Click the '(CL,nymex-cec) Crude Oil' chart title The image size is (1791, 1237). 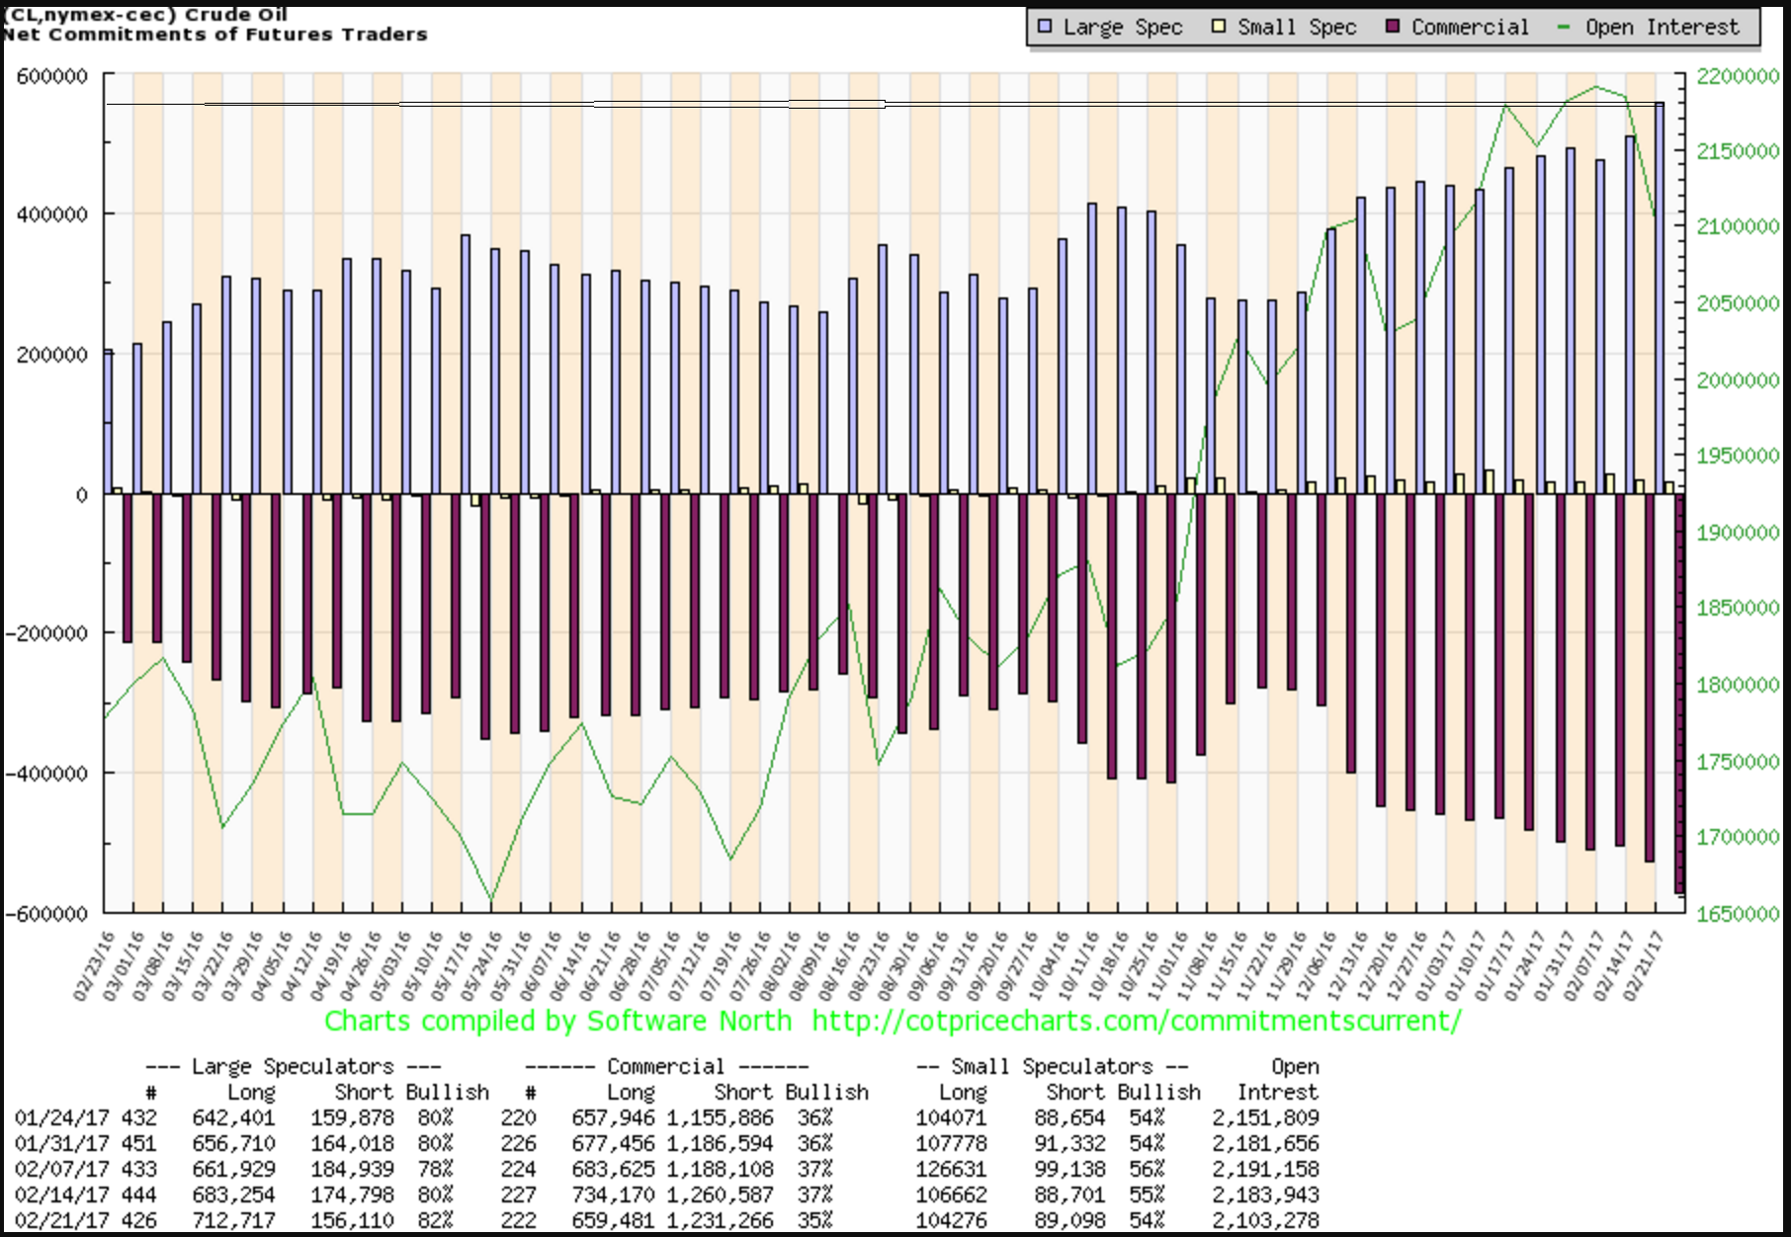145,15
